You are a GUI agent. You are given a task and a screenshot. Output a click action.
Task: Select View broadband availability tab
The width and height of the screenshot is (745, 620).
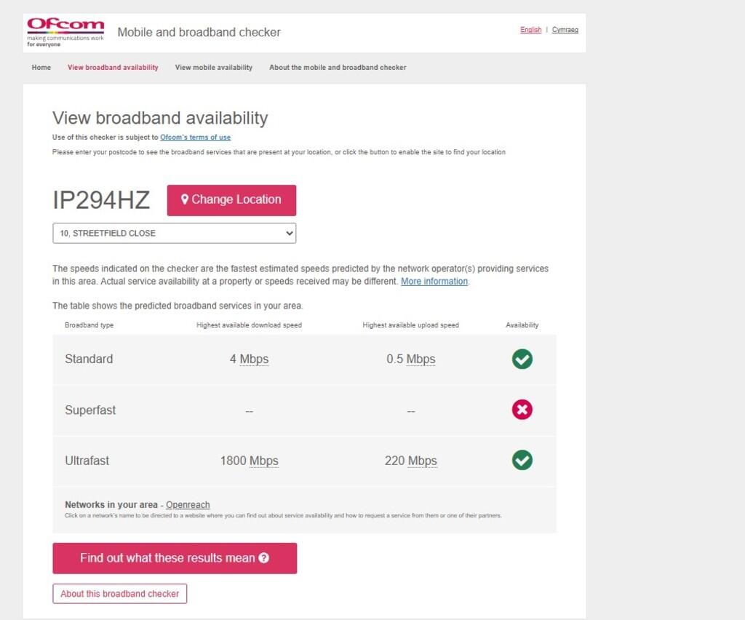tap(113, 68)
